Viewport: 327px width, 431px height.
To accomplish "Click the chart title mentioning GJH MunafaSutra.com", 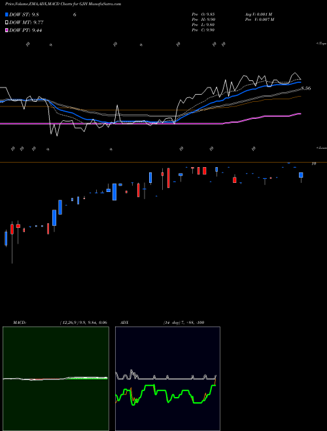I will click(x=63, y=4).
